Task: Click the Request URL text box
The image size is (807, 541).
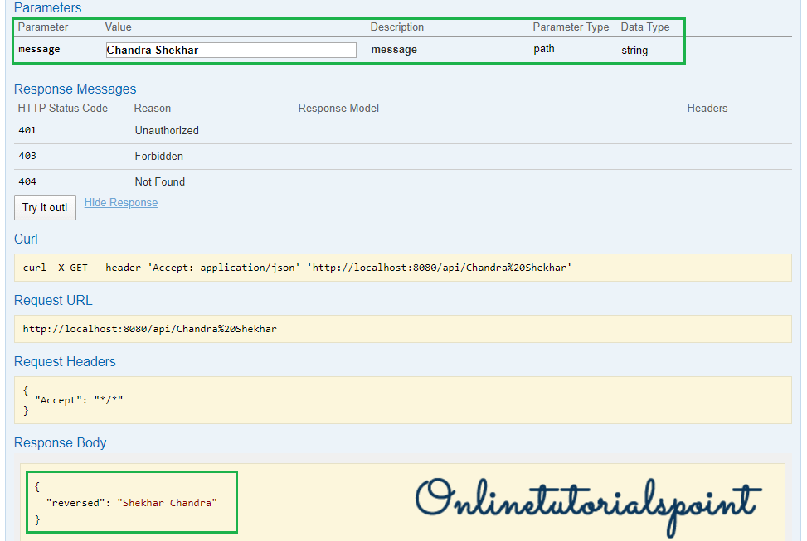Action: pyautogui.click(x=402, y=329)
